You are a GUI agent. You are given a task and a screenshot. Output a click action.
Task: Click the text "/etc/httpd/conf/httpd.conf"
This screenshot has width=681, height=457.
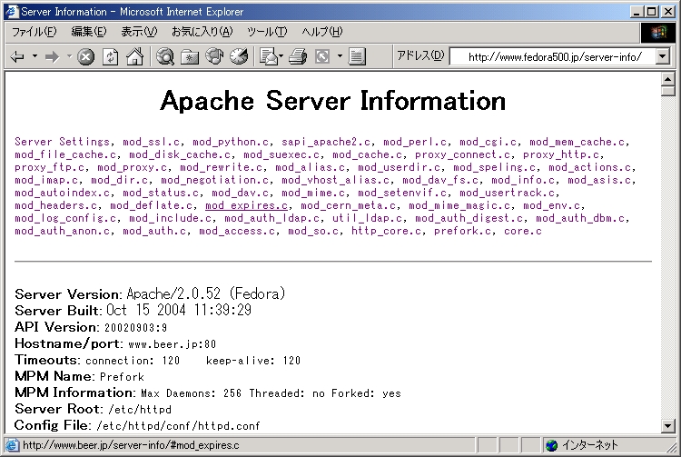pyautogui.click(x=178, y=426)
